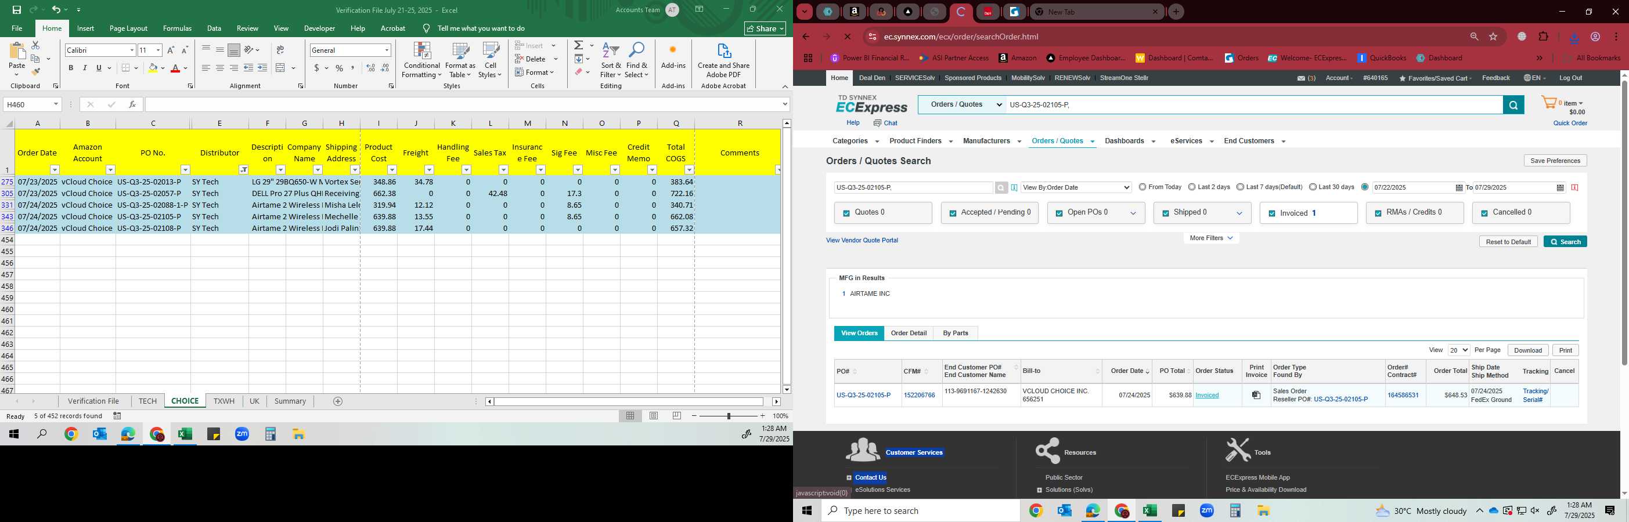The image size is (1629, 522).
Task: Select the From Today radio button
Action: click(1142, 187)
